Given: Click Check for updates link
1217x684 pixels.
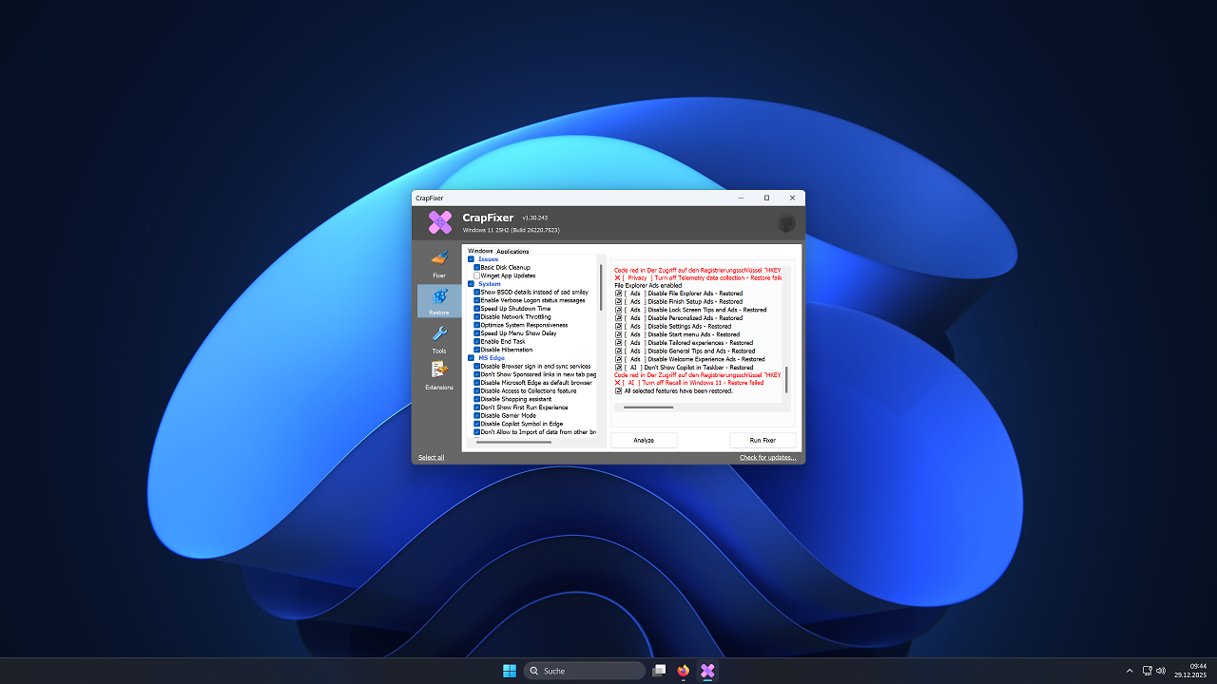Looking at the screenshot, I should pos(768,457).
